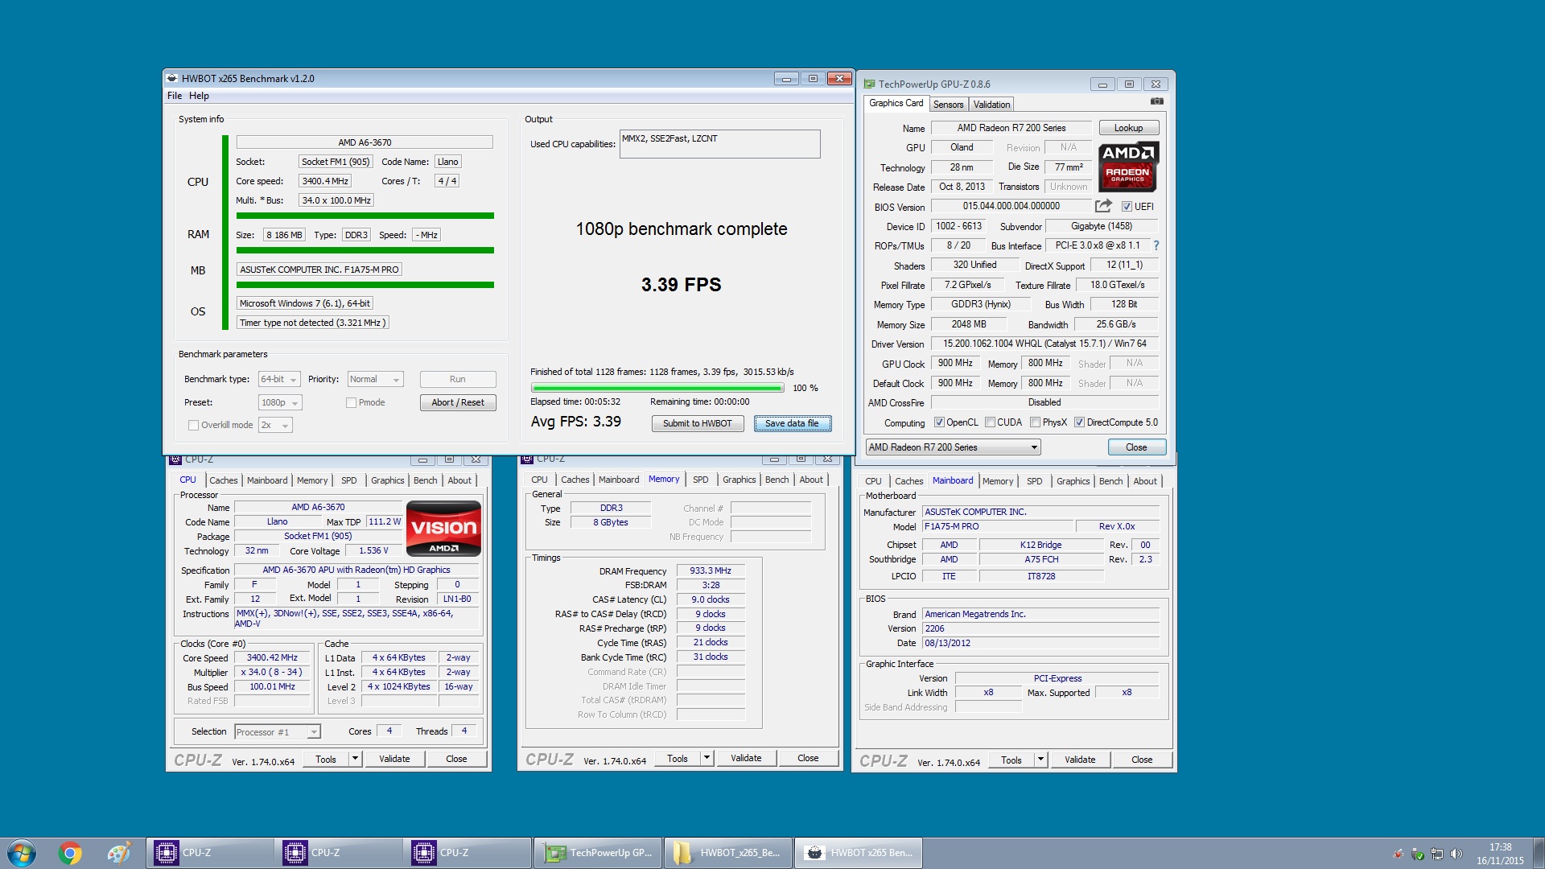The image size is (1545, 869).
Task: Switch to the Sensors tab in GPU-Z
Action: point(948,105)
